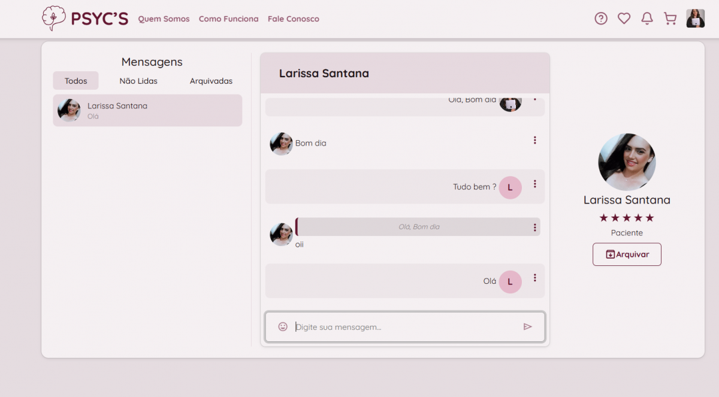
Task: Click the message text input field
Action: coord(405,327)
